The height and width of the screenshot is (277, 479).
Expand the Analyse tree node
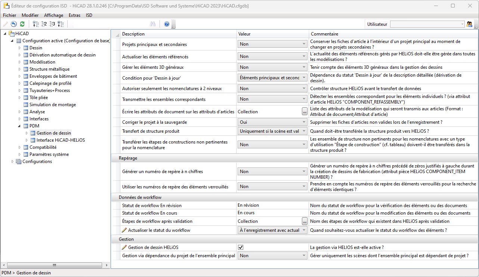pyautogui.click(x=20, y=112)
